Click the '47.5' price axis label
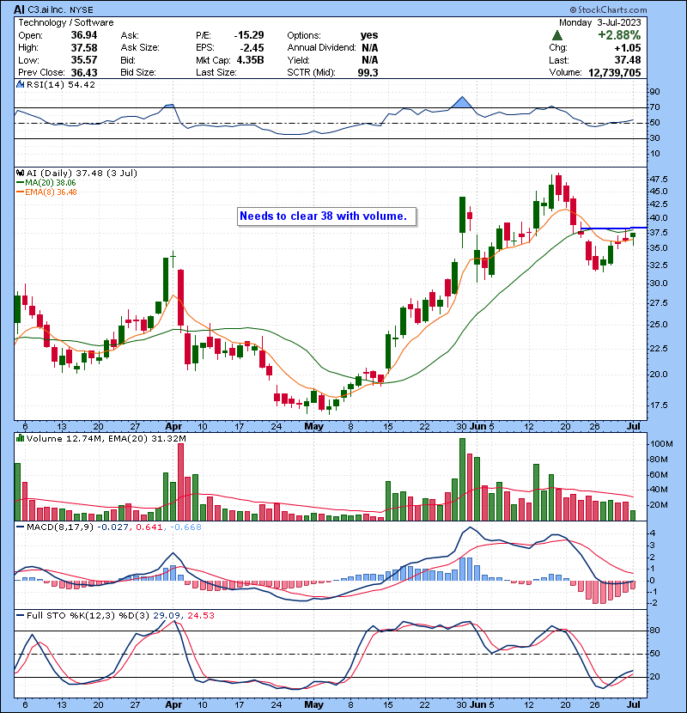Viewport: 687px width, 713px height. (659, 180)
